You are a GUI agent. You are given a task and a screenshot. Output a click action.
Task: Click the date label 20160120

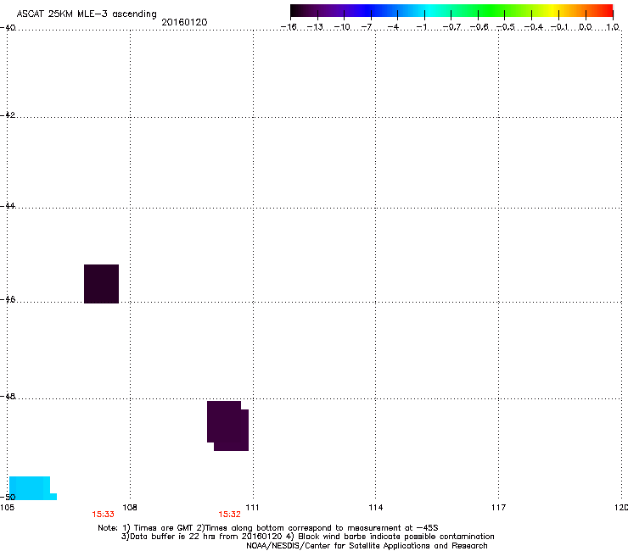[x=184, y=22]
